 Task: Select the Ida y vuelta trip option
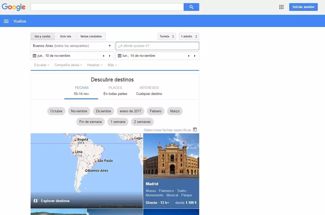click(43, 37)
